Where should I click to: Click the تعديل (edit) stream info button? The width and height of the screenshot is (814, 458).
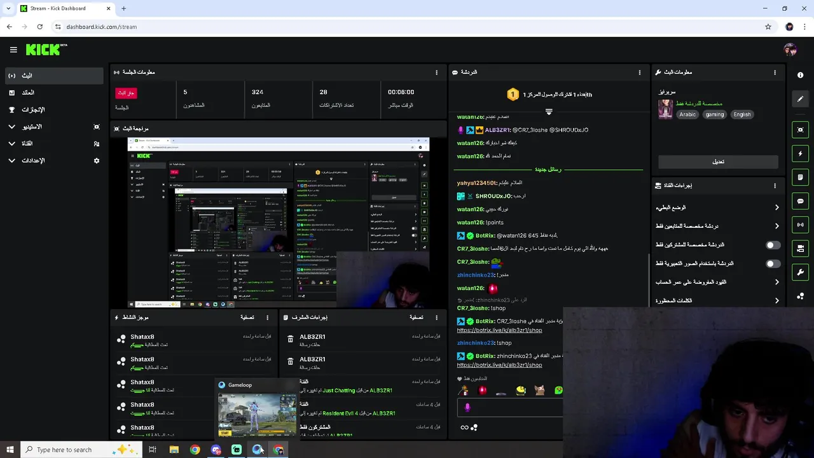718,162
